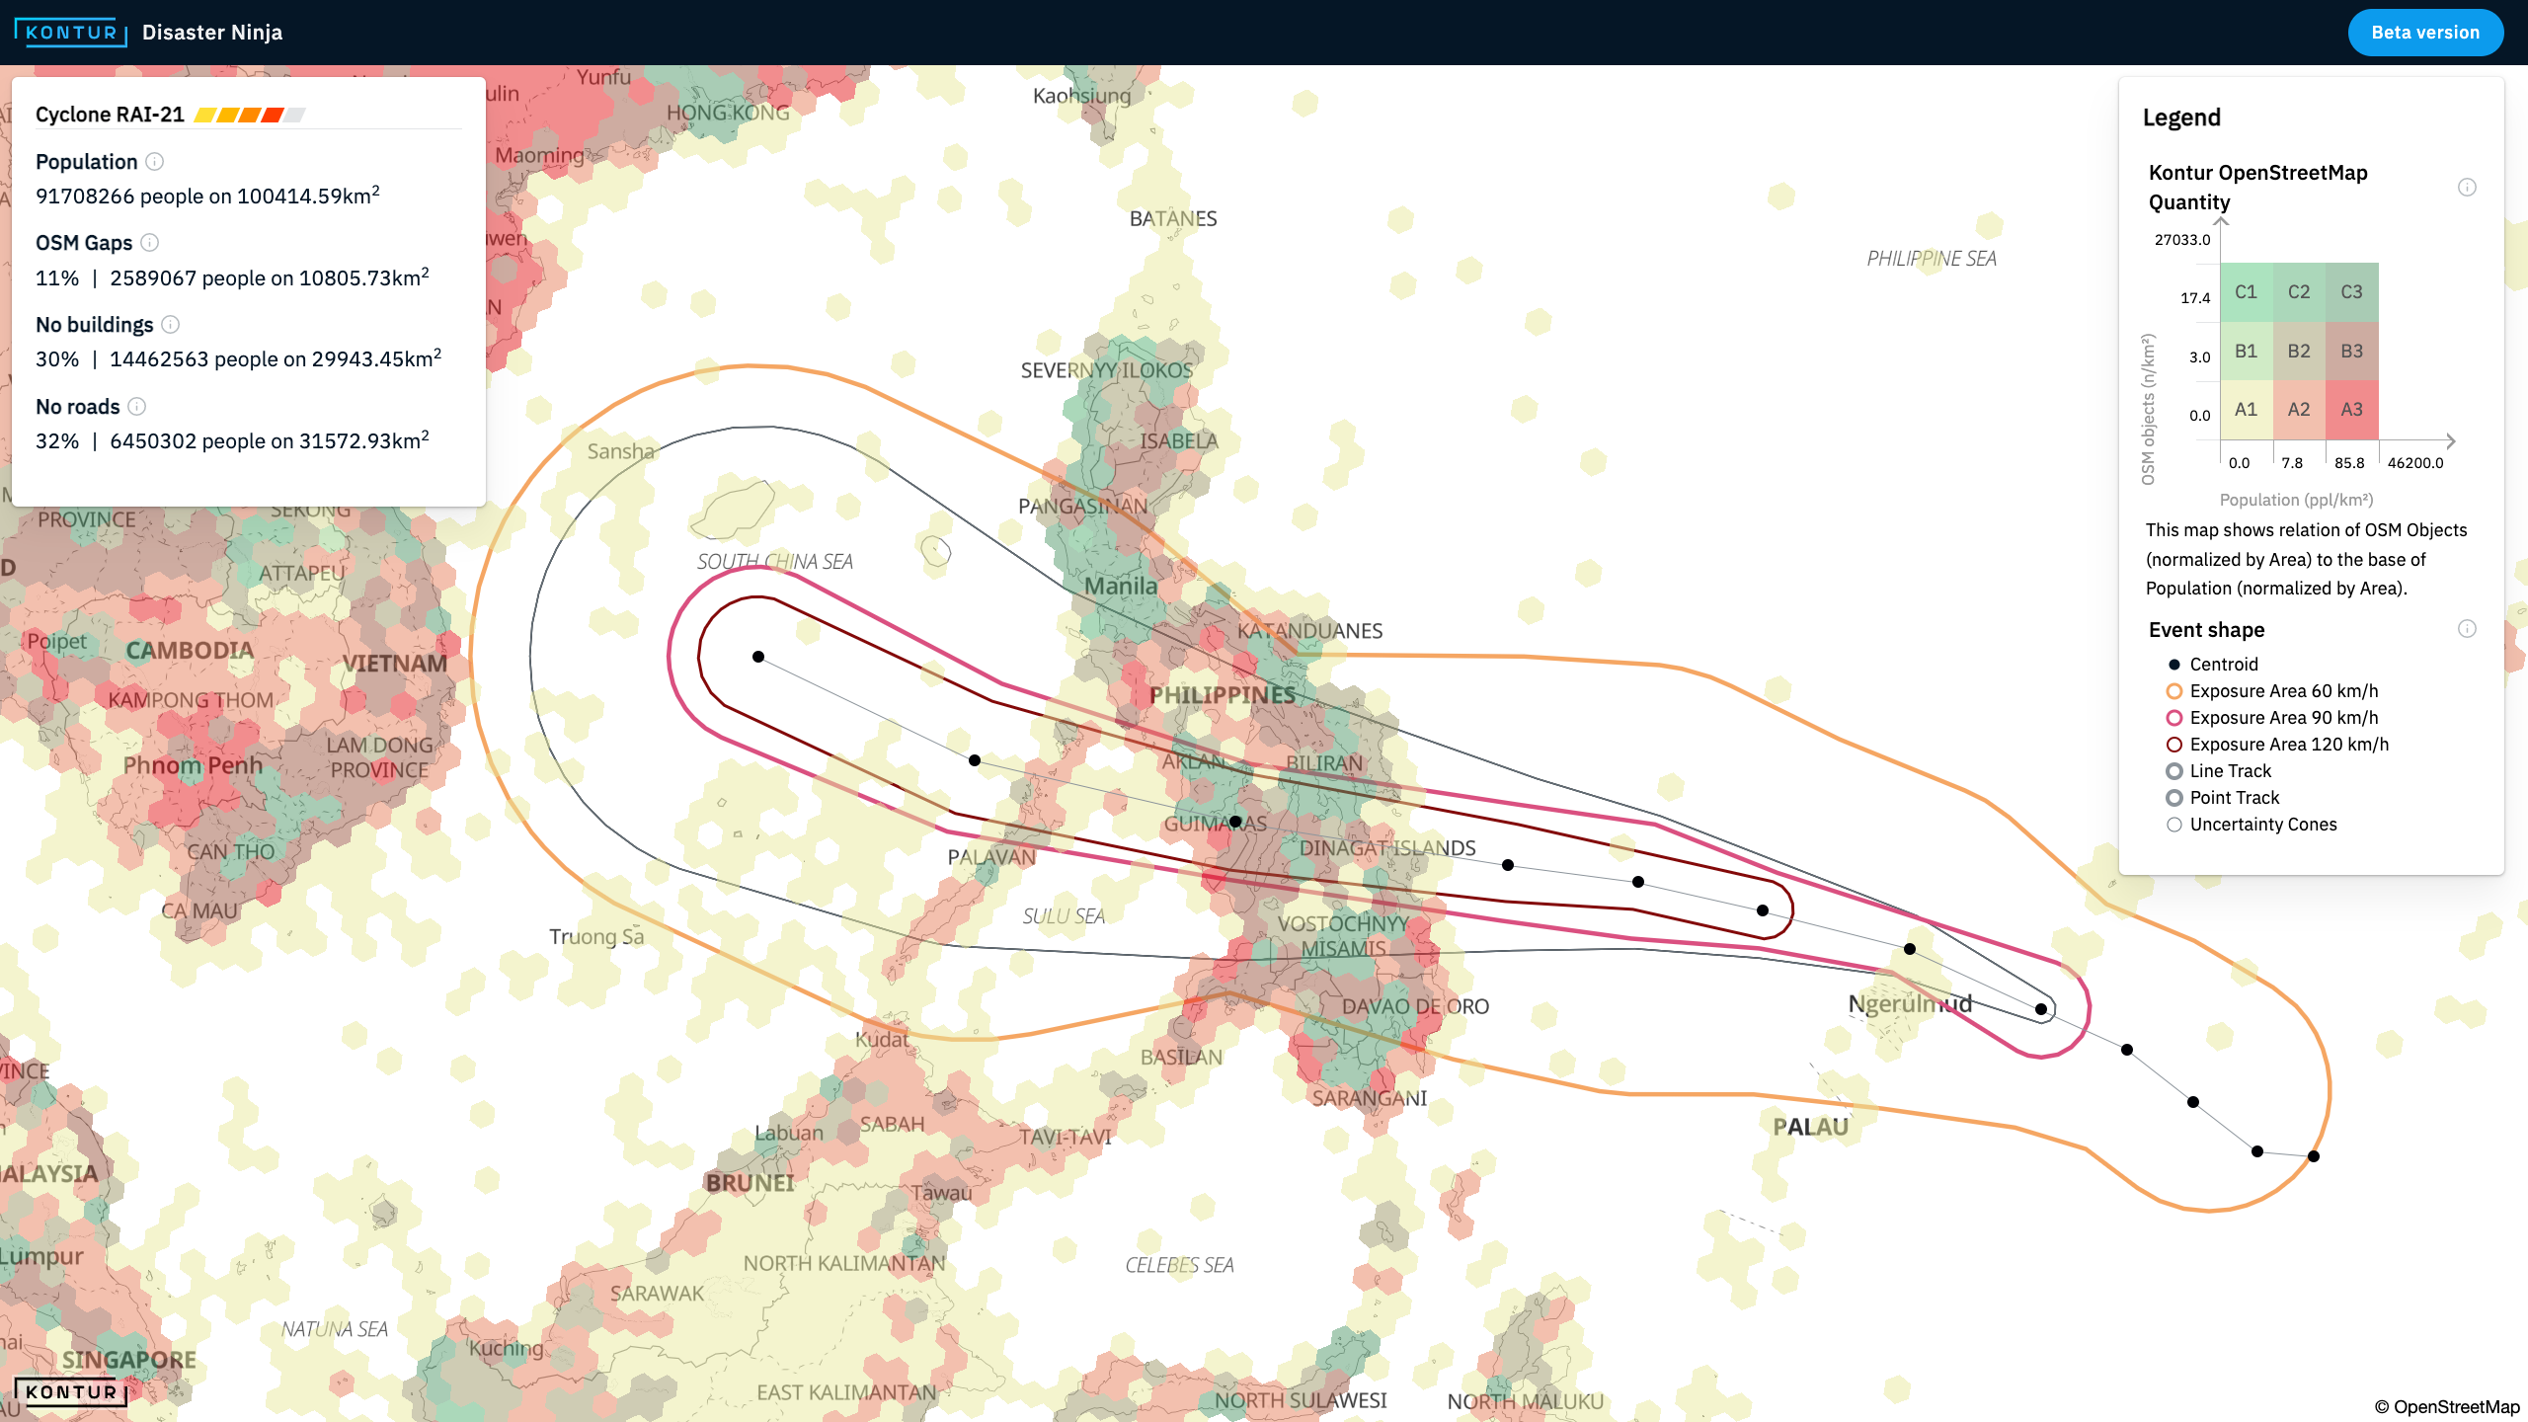The height and width of the screenshot is (1422, 2528).
Task: Open No roads info icon
Action: [x=137, y=406]
